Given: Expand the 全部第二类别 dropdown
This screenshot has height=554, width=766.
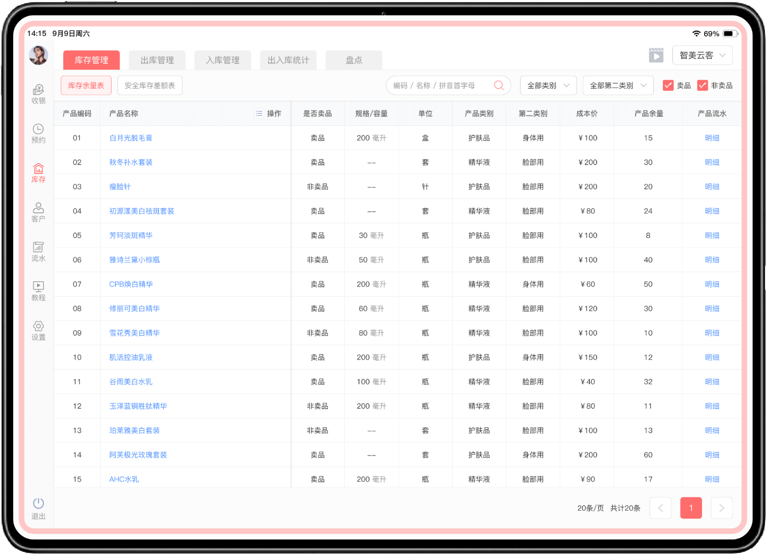Looking at the screenshot, I should pos(618,86).
